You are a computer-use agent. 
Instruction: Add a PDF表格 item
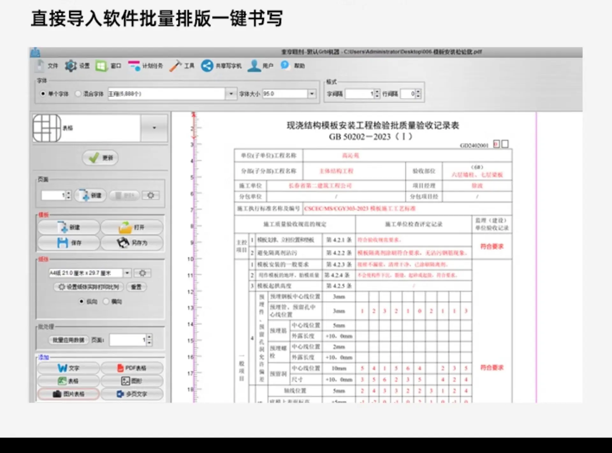(x=132, y=368)
